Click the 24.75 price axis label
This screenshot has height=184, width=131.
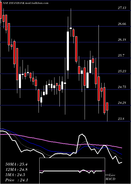[x=122, y=87]
